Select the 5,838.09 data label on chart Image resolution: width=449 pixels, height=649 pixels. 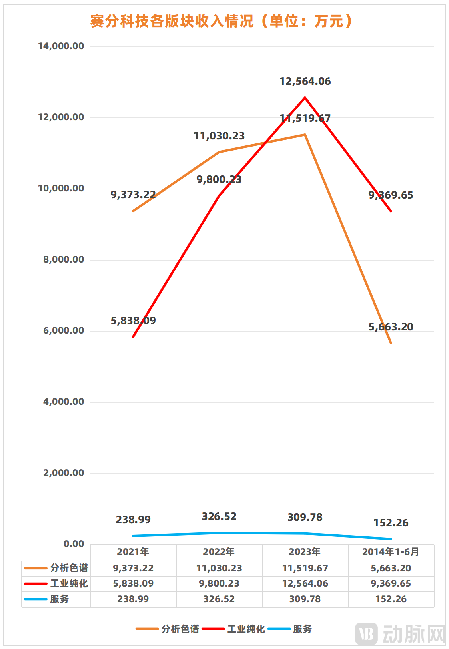(x=133, y=321)
